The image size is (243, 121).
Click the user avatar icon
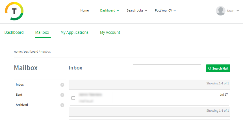[x=220, y=11]
